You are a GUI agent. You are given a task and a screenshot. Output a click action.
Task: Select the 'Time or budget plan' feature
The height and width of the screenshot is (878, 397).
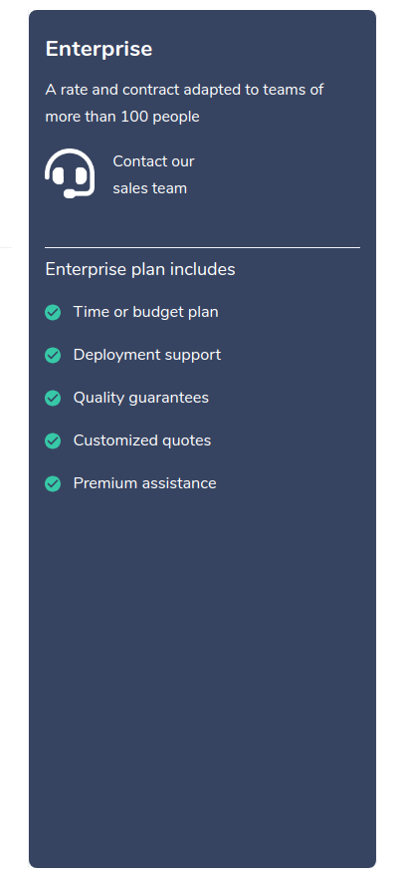point(146,312)
